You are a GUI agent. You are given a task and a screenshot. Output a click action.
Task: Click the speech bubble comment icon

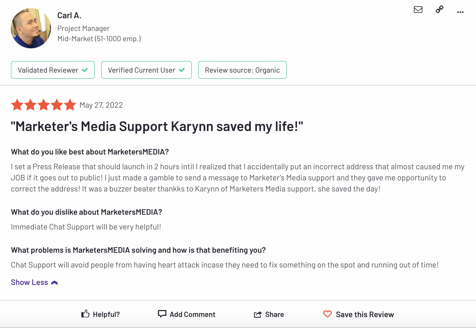pos(162,314)
